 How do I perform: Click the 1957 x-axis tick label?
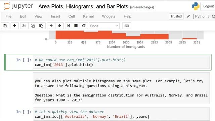tap(140, 42)
